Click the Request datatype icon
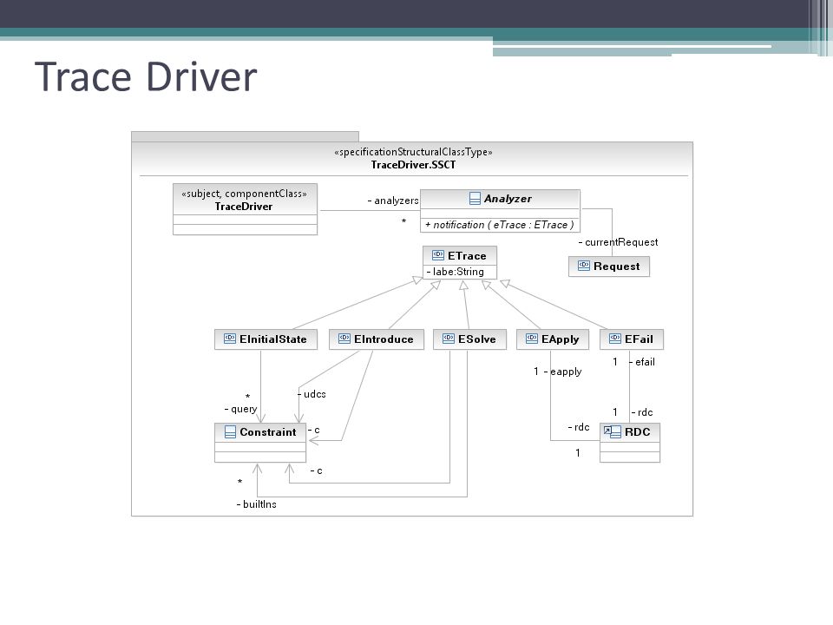The height and width of the screenshot is (625, 833). tap(583, 266)
